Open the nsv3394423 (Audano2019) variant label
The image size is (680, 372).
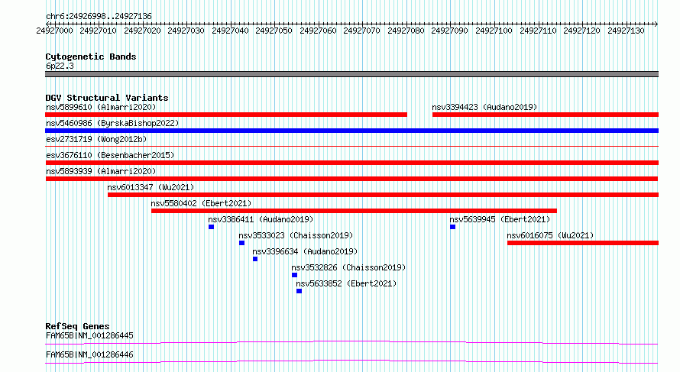[484, 107]
